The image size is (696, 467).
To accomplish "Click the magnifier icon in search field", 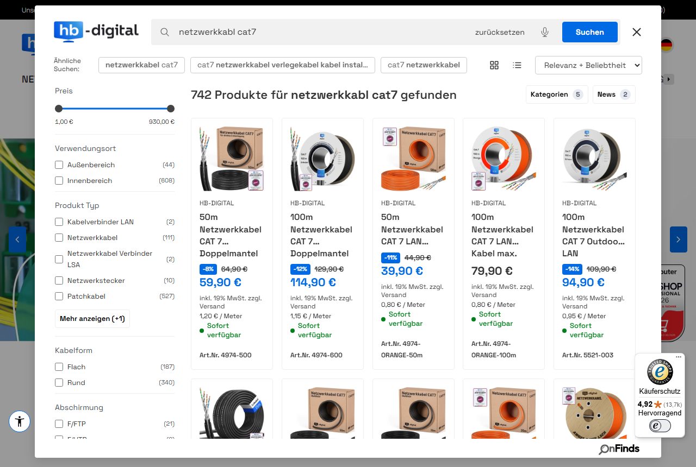I will click(x=165, y=32).
